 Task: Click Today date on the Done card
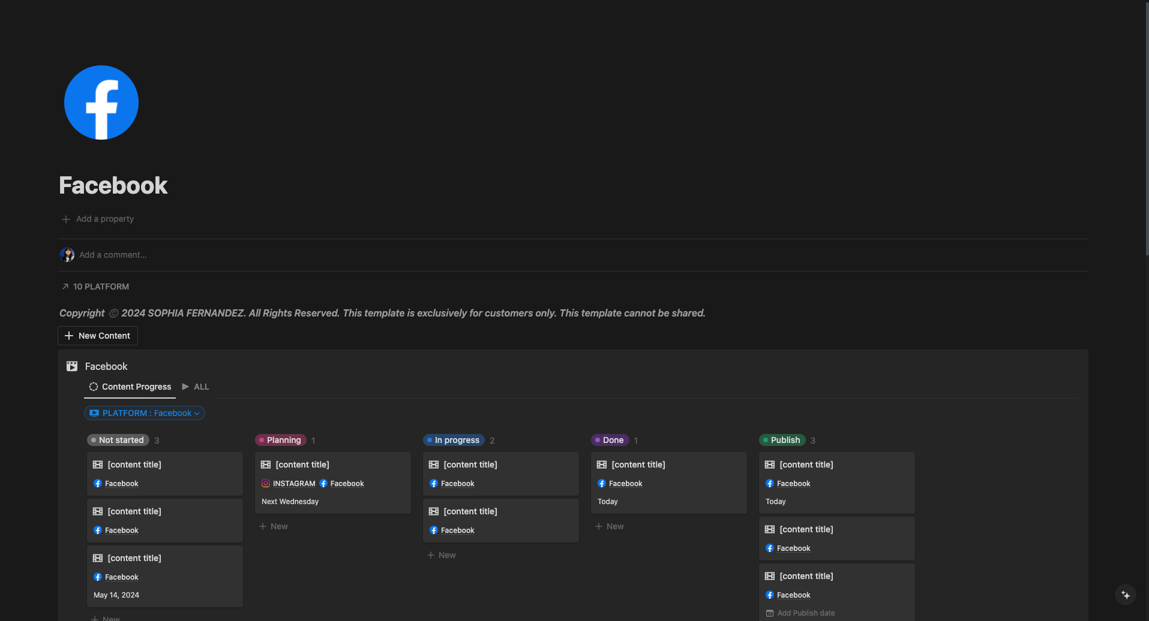point(608,502)
